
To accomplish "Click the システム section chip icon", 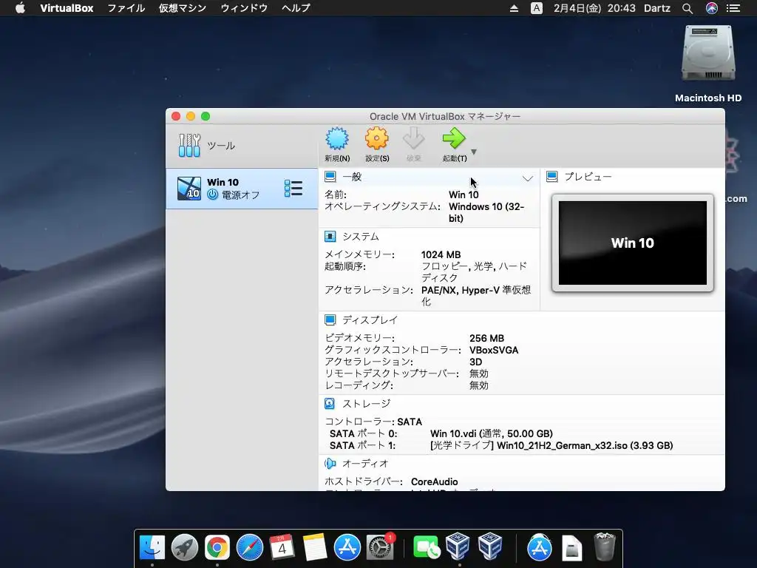I will pyautogui.click(x=330, y=237).
